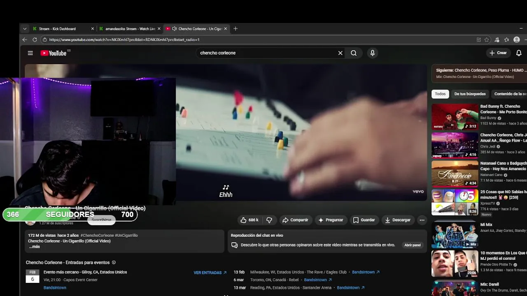Click the #UnCigarrillo hashtag
Viewport: 527px width, 296px height.
point(126,236)
